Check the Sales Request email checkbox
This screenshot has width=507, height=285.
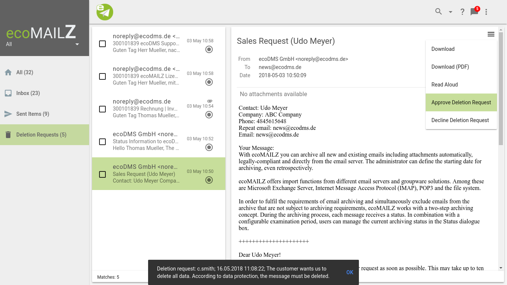pos(102,174)
